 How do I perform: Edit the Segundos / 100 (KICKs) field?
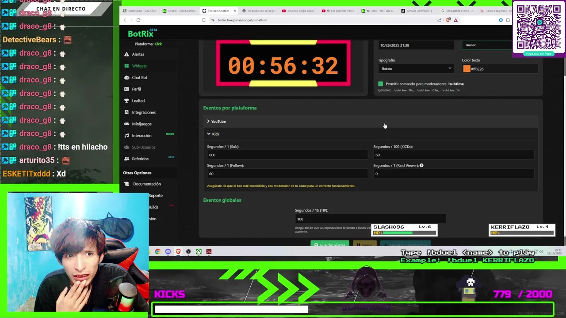point(453,155)
